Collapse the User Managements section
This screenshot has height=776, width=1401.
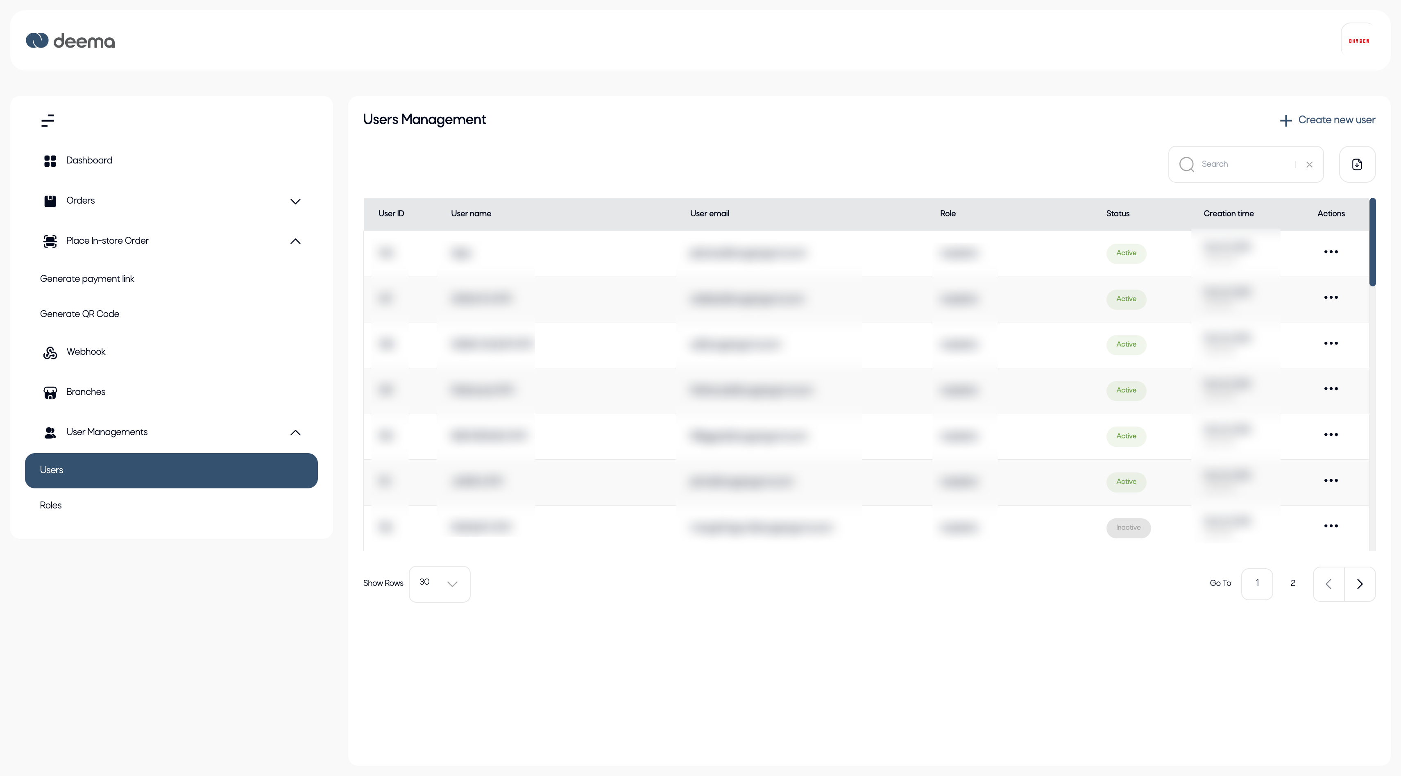tap(295, 433)
